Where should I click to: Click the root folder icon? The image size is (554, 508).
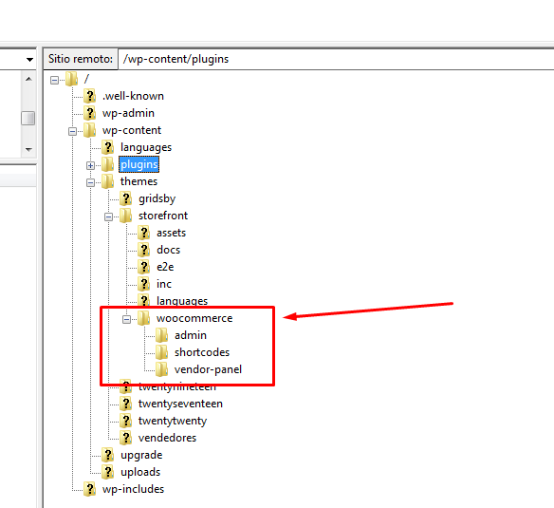tap(72, 79)
